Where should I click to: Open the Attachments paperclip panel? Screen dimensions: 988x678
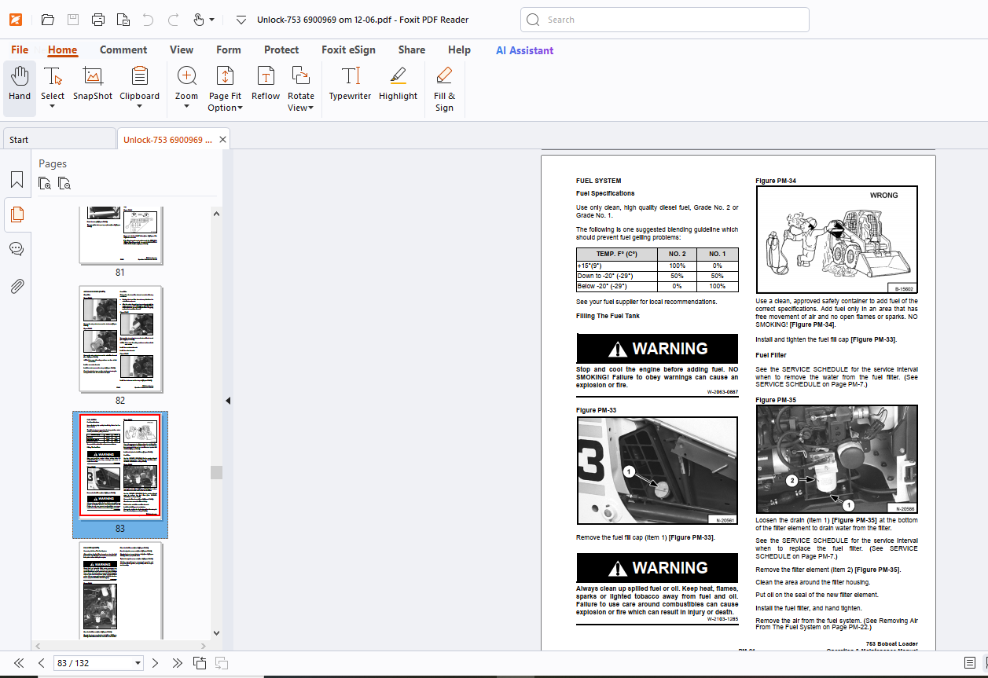(17, 286)
